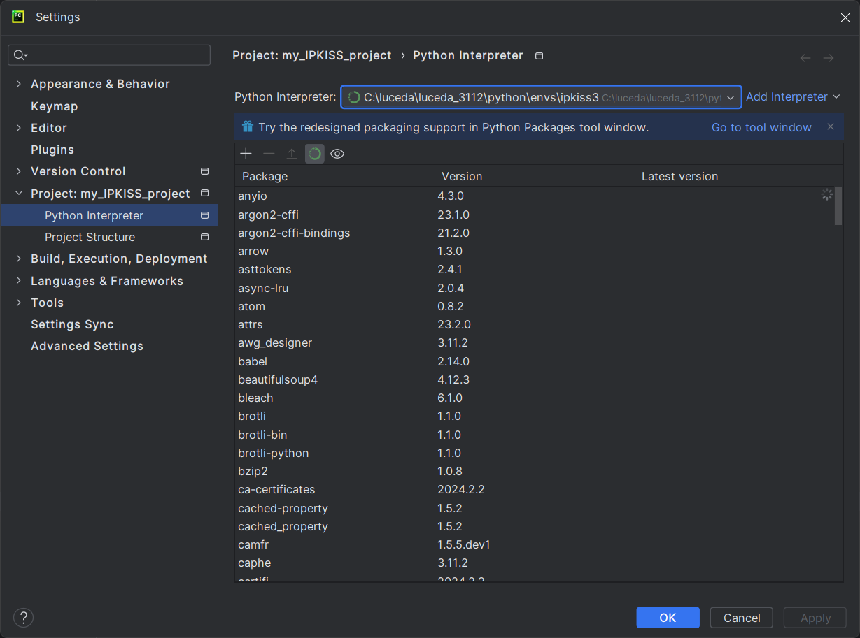Dismiss the packaging support banner
This screenshot has width=860, height=638.
(831, 127)
